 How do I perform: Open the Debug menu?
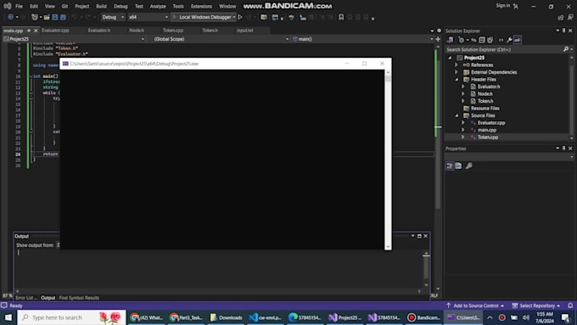coord(120,6)
